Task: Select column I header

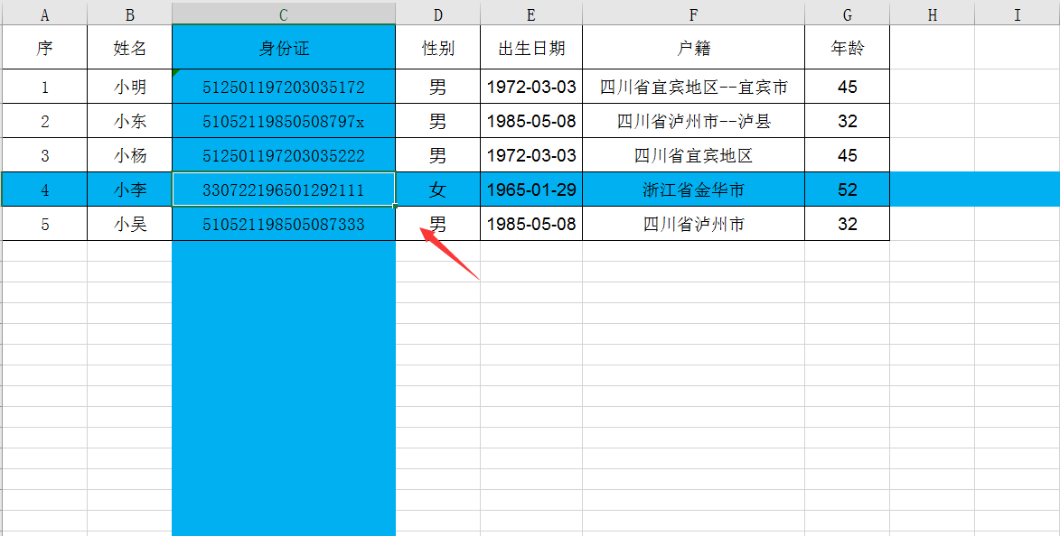Action: tap(1018, 14)
